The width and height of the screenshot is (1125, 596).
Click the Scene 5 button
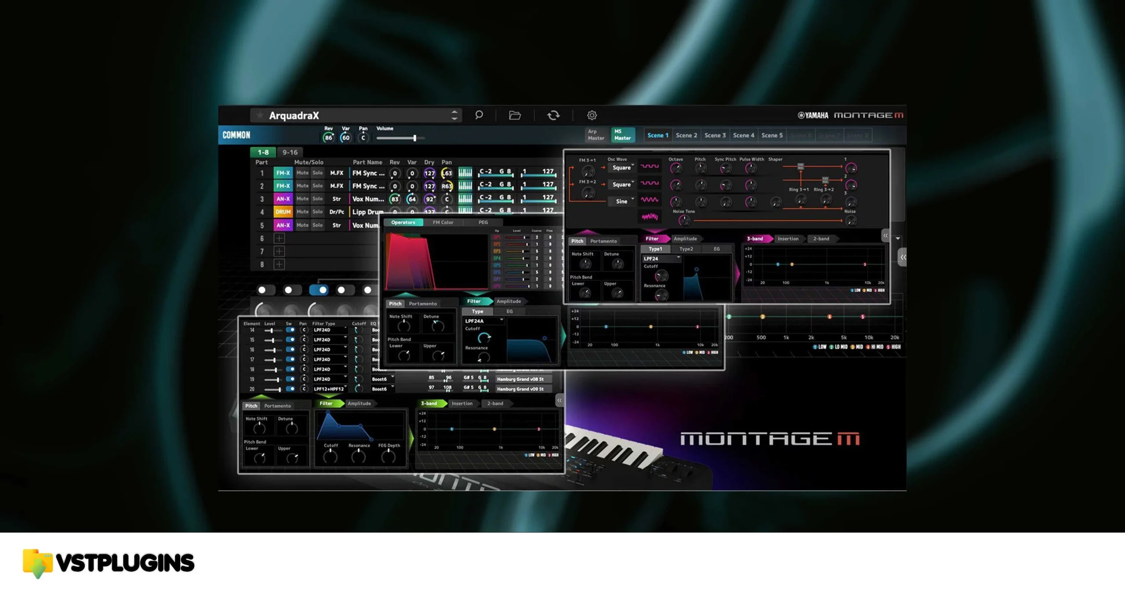click(772, 135)
